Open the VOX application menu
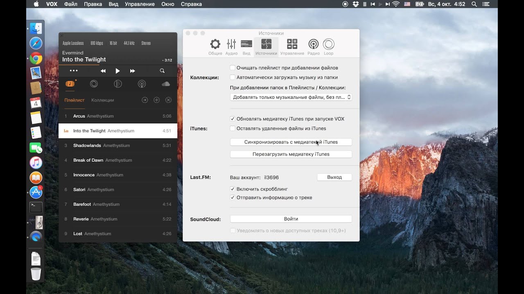Viewport: 524px width, 294px height. [52, 4]
